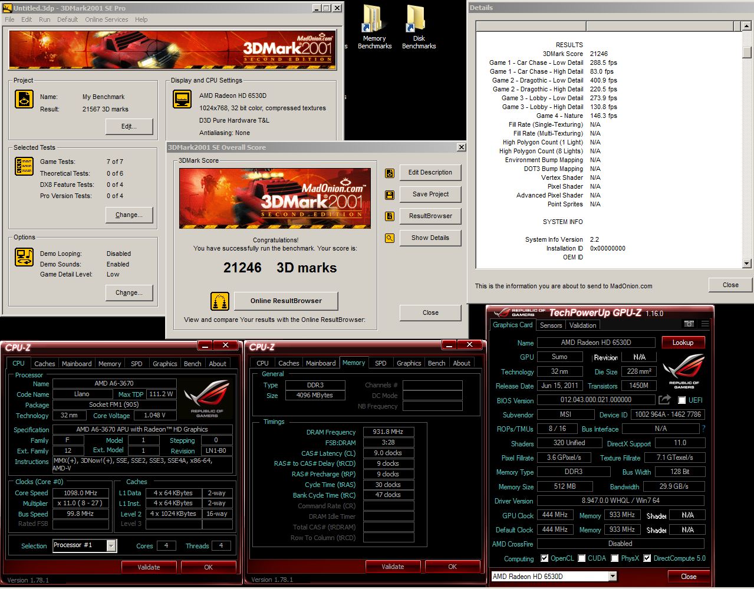Click Validate in CPU-Z CPU window
754x589 pixels.
[x=149, y=567]
